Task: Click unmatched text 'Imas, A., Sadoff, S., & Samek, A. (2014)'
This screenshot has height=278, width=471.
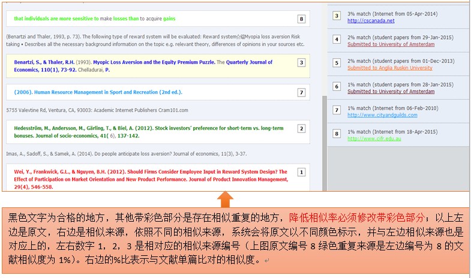Action: 50,154
